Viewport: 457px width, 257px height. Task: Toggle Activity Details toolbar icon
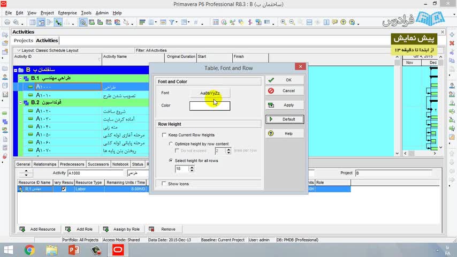click(83, 22)
